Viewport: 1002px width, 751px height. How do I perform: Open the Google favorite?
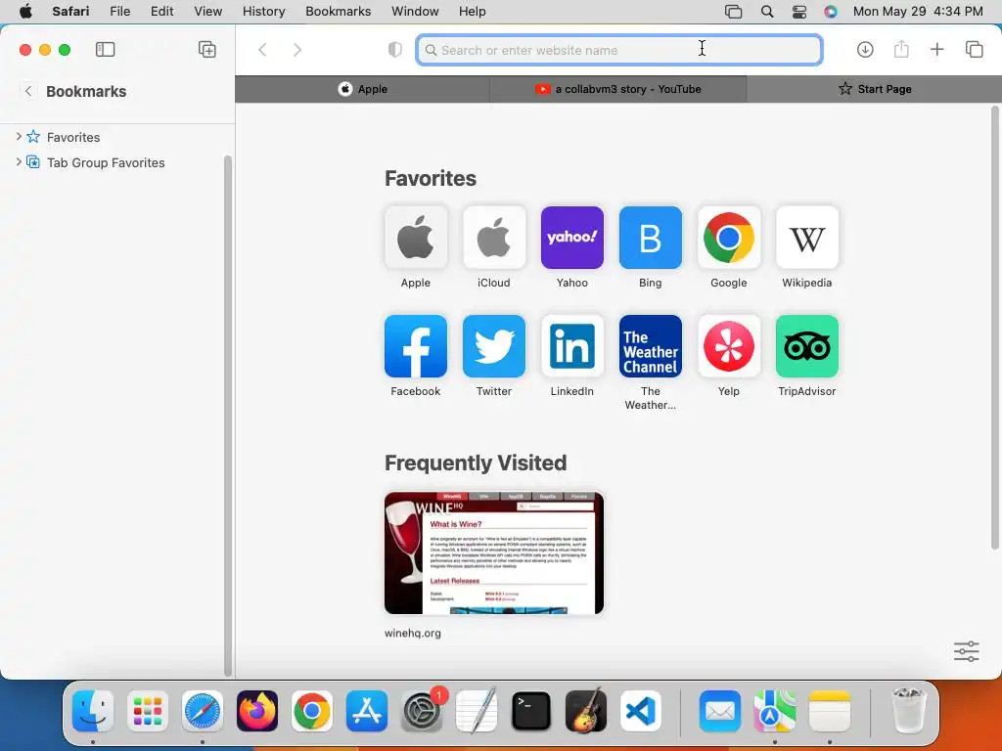728,238
